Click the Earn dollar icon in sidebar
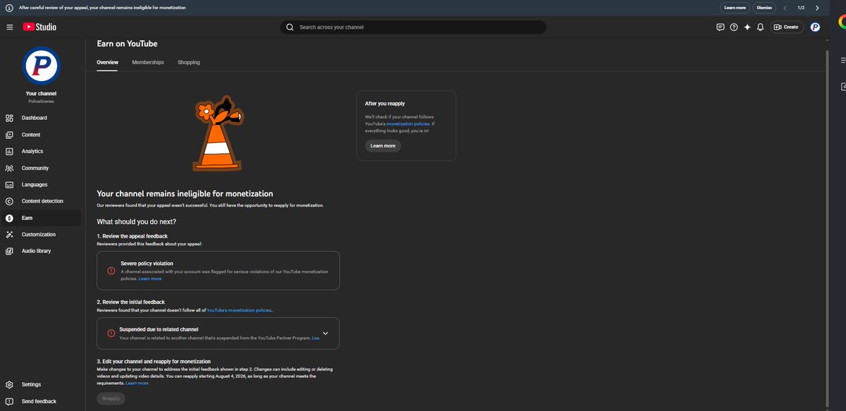This screenshot has width=846, height=411. (9, 218)
